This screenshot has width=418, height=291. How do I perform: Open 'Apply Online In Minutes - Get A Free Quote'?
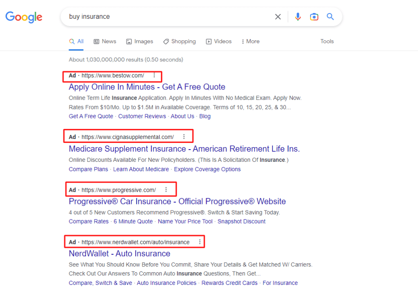(147, 87)
